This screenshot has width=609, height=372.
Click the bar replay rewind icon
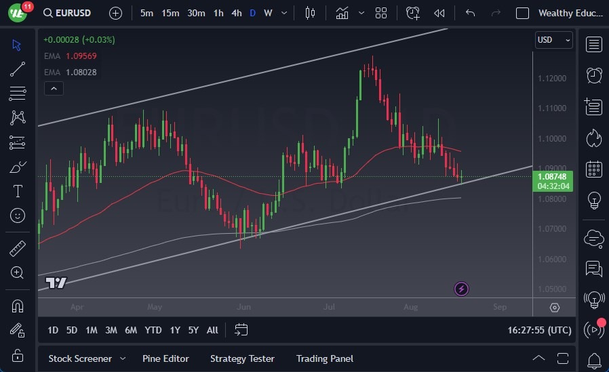point(439,13)
